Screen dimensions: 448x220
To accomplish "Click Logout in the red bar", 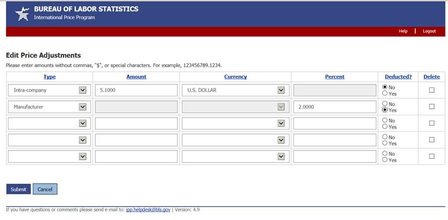I will [430, 31].
